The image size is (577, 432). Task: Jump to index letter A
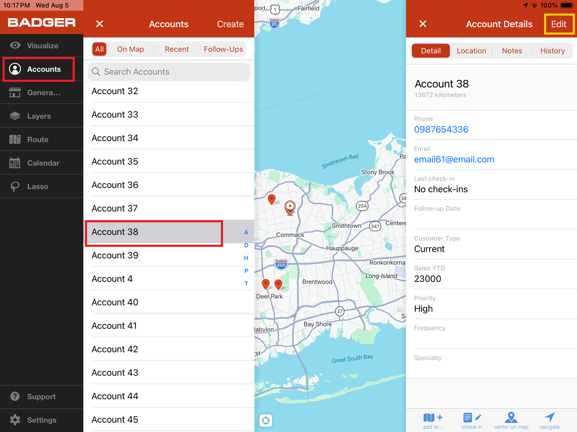pyautogui.click(x=246, y=232)
